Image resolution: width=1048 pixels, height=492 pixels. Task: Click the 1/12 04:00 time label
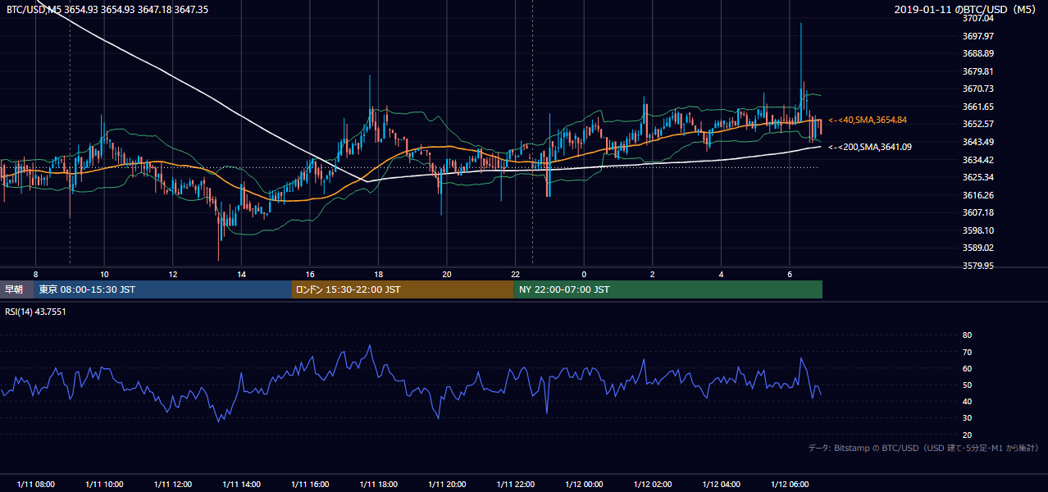(x=721, y=485)
